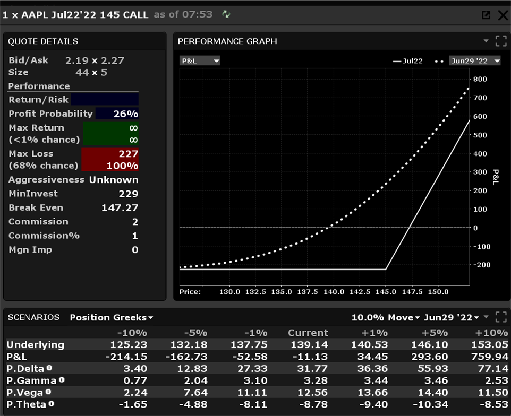Click the Size 44 x 5 value
Screen dimensions: 511x416
coord(91,72)
